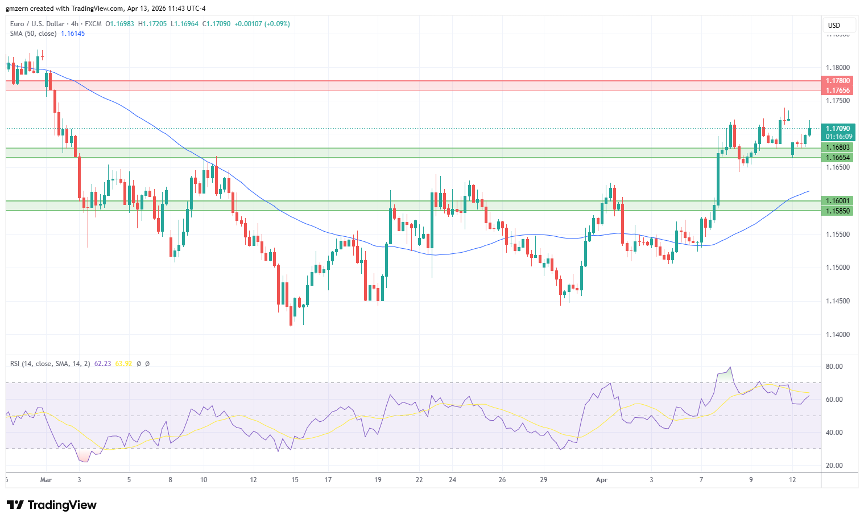Viewport: 864px width, 522px height.
Task: Click the RSI (14, close, SMA, 14, 2) label
Action: point(50,364)
